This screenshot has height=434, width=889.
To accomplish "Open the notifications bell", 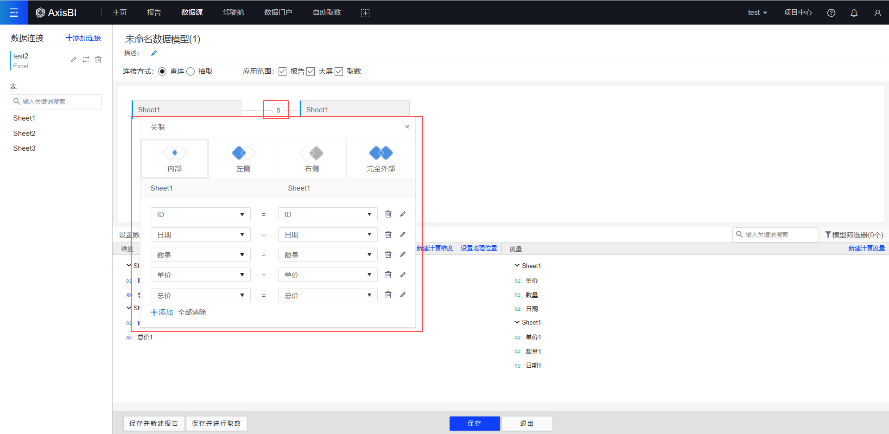I will pos(854,13).
